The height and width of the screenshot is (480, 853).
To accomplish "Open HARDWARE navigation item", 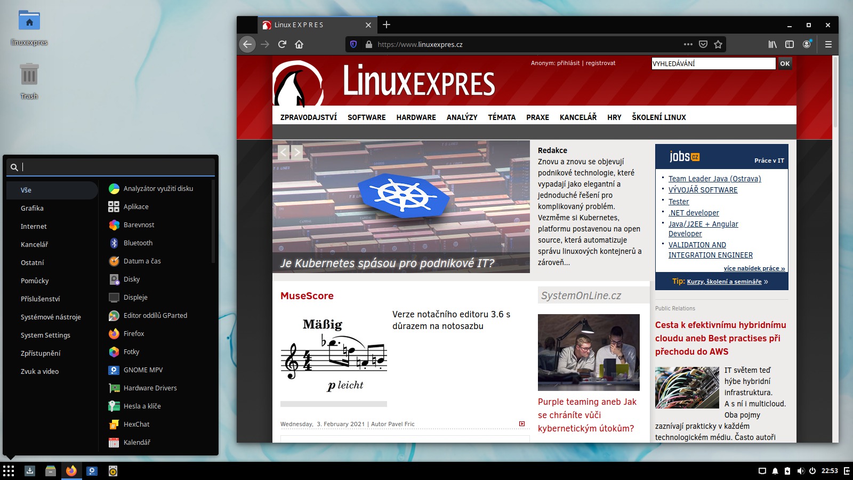I will pos(416,117).
